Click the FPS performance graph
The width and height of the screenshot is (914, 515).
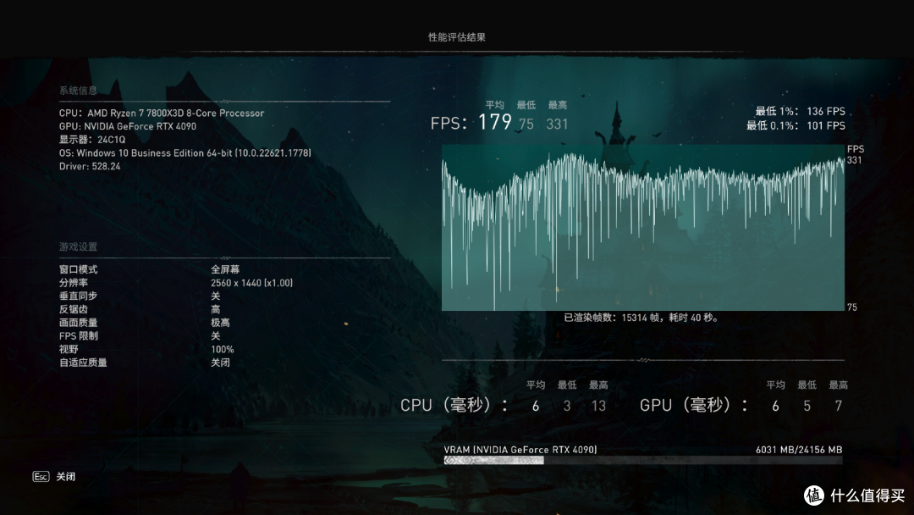[x=643, y=228]
